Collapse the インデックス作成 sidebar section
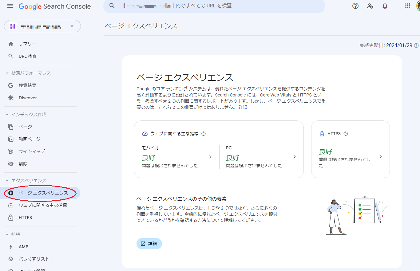 pos(7,114)
